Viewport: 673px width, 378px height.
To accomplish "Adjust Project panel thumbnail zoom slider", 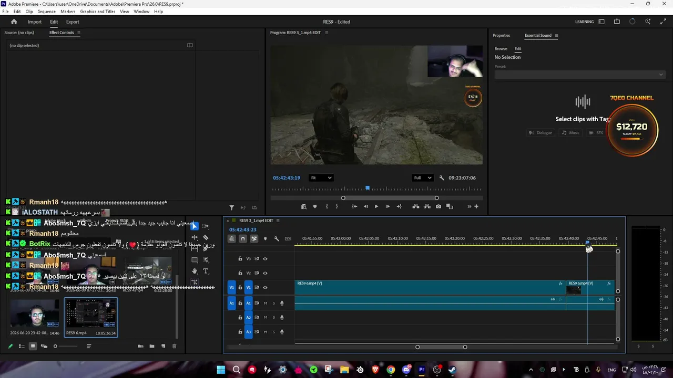I will (66, 346).
